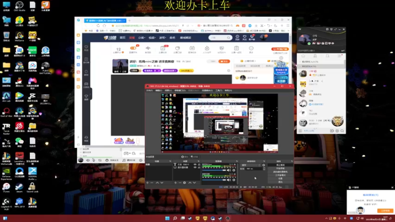395x222 pixels.
Task: Open Douyu followed channels heart icon
Action: (x=244, y=37)
